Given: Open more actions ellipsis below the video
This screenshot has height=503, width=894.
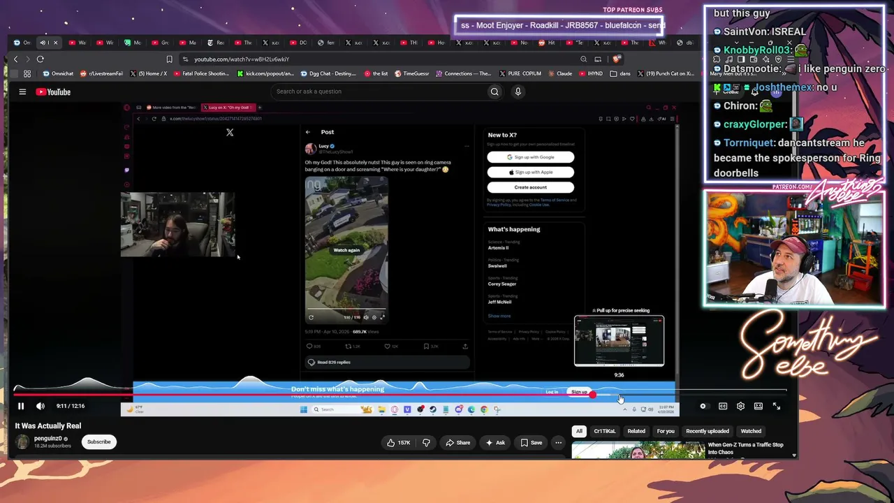Looking at the screenshot, I should 558,442.
